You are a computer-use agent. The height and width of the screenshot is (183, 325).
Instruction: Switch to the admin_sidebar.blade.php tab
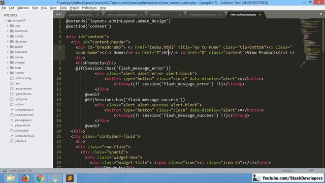coord(122,15)
